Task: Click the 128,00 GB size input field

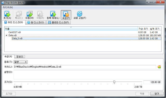Action: point(152,82)
